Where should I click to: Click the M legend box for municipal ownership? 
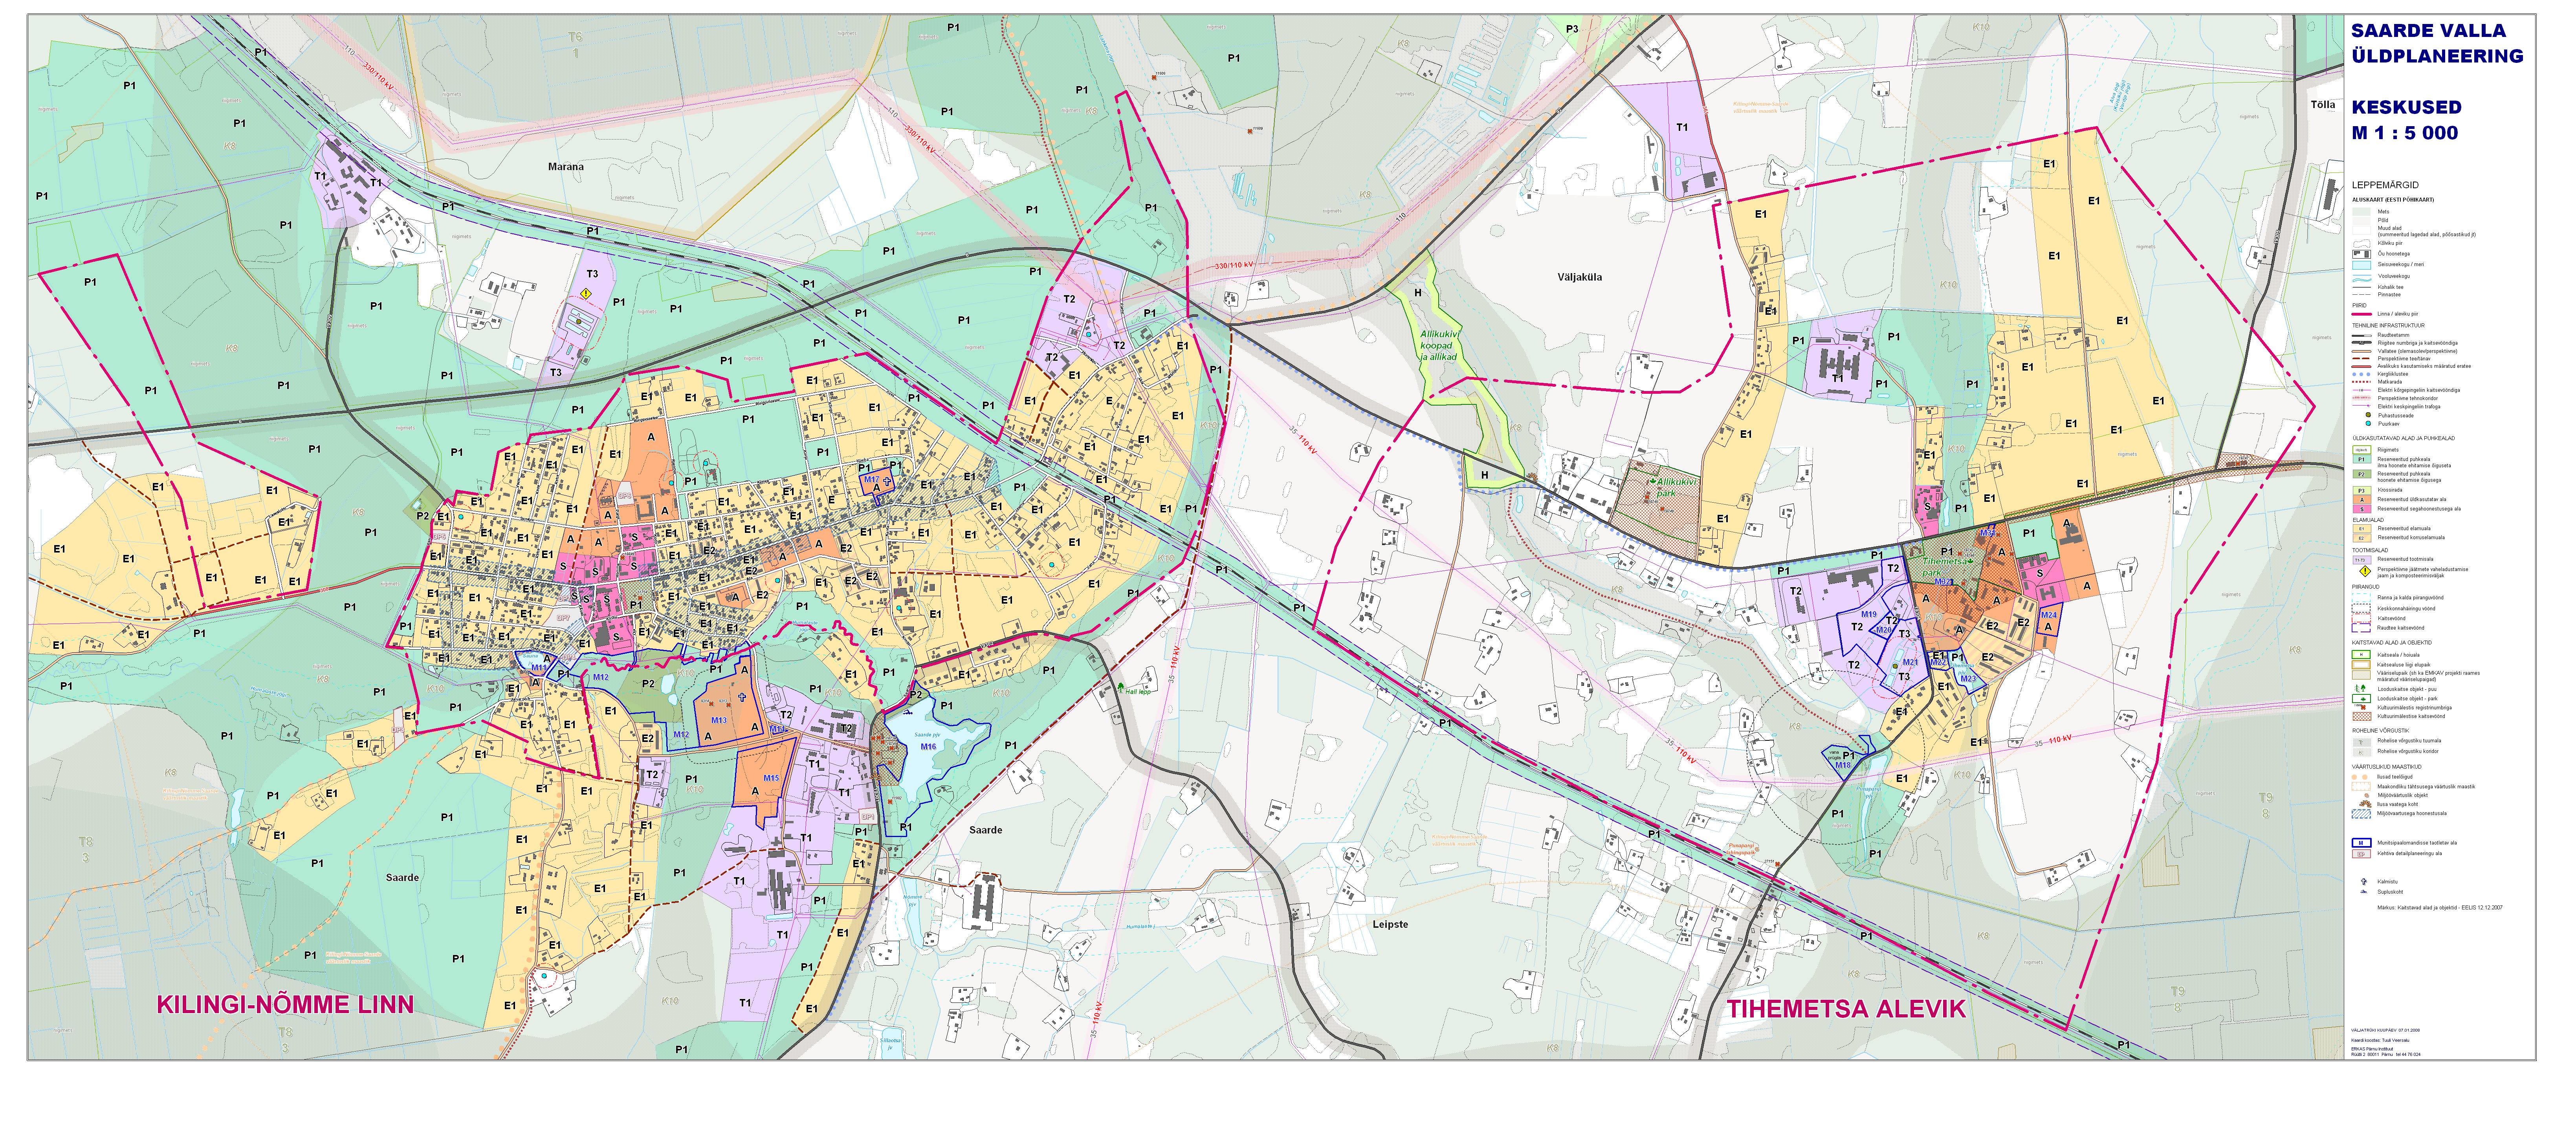point(2361,843)
